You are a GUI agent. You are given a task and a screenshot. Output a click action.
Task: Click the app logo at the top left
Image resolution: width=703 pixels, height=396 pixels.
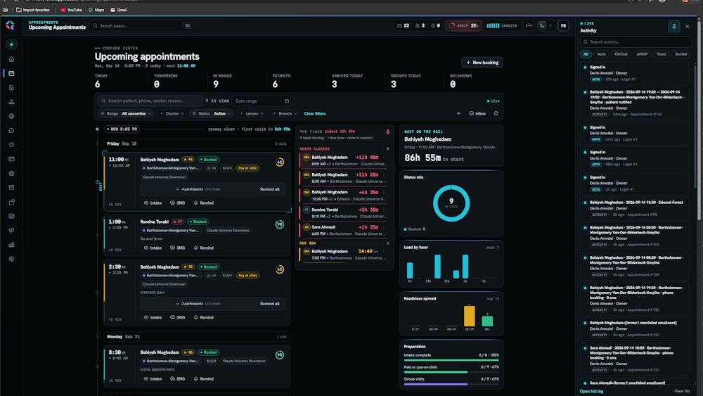coord(10,25)
